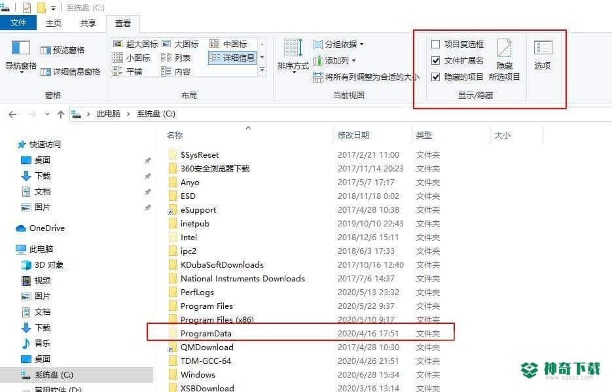612x392 pixels.
Task: Click the 'Program Files' folder name
Action: [207, 306]
